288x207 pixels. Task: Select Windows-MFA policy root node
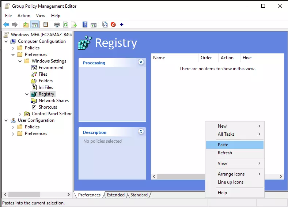click(x=41, y=35)
